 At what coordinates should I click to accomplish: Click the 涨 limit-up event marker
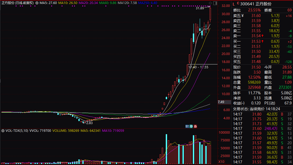coord(195,126)
